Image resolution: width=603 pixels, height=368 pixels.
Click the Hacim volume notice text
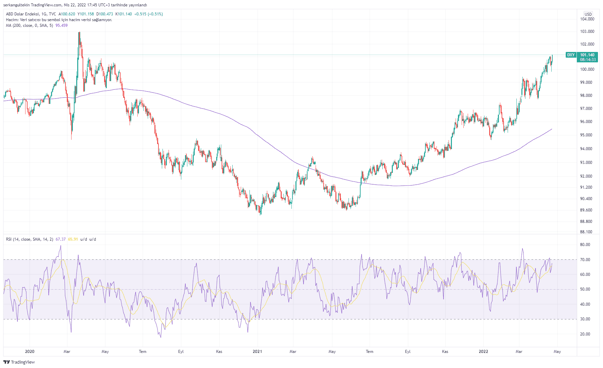pos(59,20)
